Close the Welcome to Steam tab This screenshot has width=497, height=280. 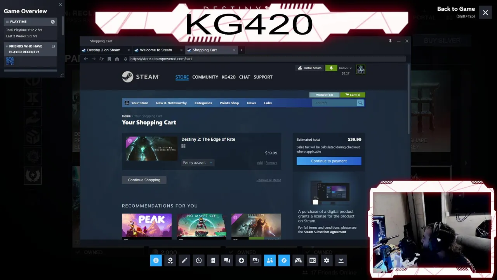tap(181, 50)
